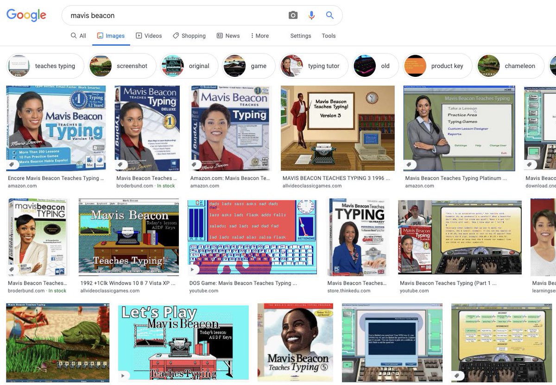
Task: Open 'Mavis Beacon Teaches Typing Platinum' link
Action: click(456, 178)
